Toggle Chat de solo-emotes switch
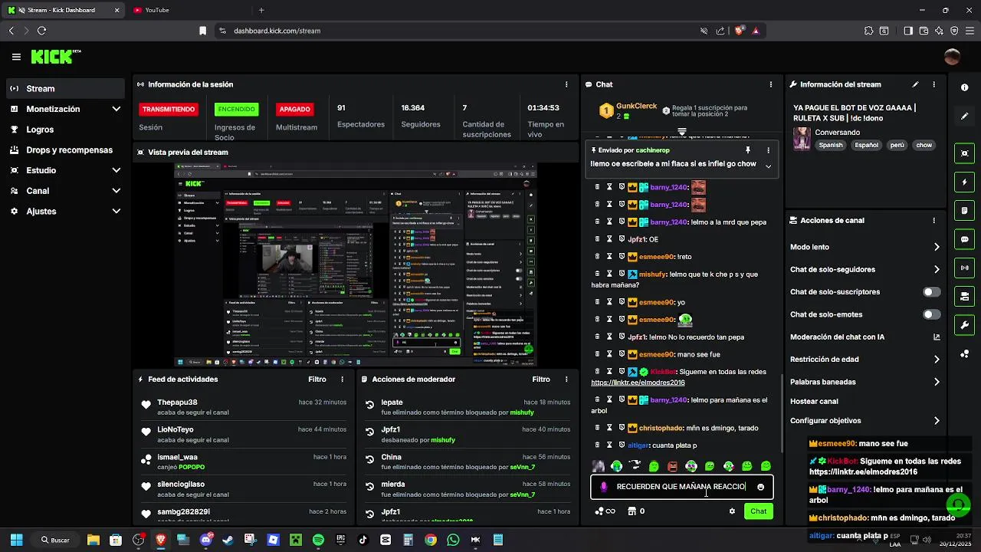Viewport: 981px width, 552px height. click(932, 314)
